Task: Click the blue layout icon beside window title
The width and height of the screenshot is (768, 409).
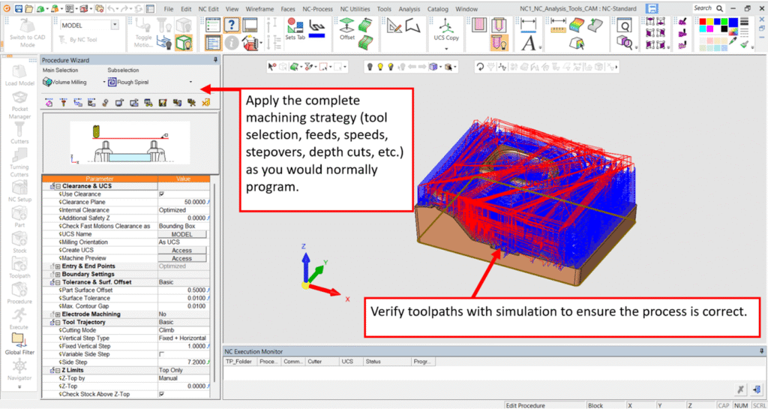Action: [x=652, y=9]
